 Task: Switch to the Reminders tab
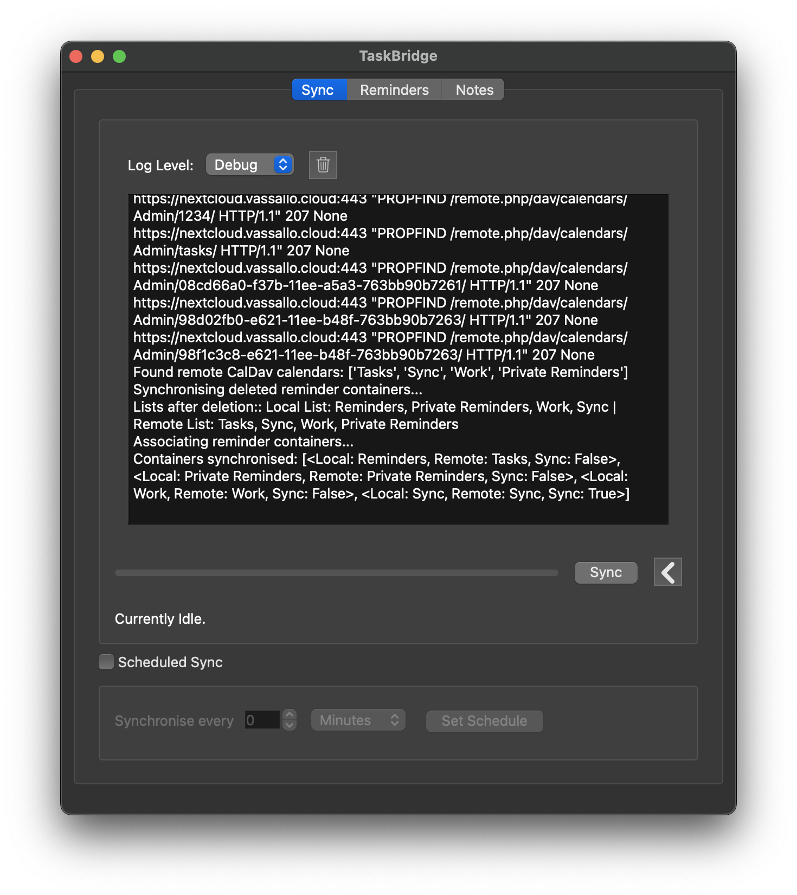394,90
